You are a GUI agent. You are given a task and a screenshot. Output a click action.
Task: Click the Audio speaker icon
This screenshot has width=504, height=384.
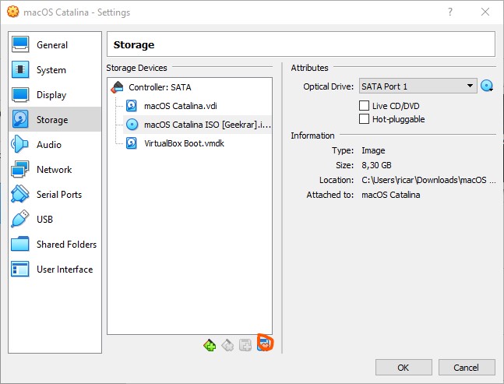20,144
